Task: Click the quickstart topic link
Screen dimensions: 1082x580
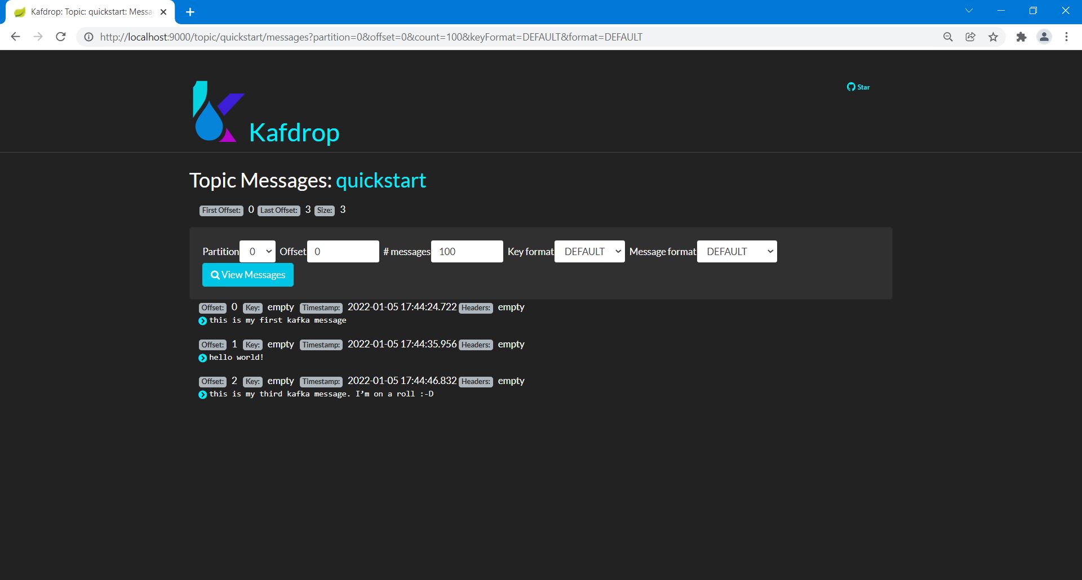Action: click(x=381, y=181)
